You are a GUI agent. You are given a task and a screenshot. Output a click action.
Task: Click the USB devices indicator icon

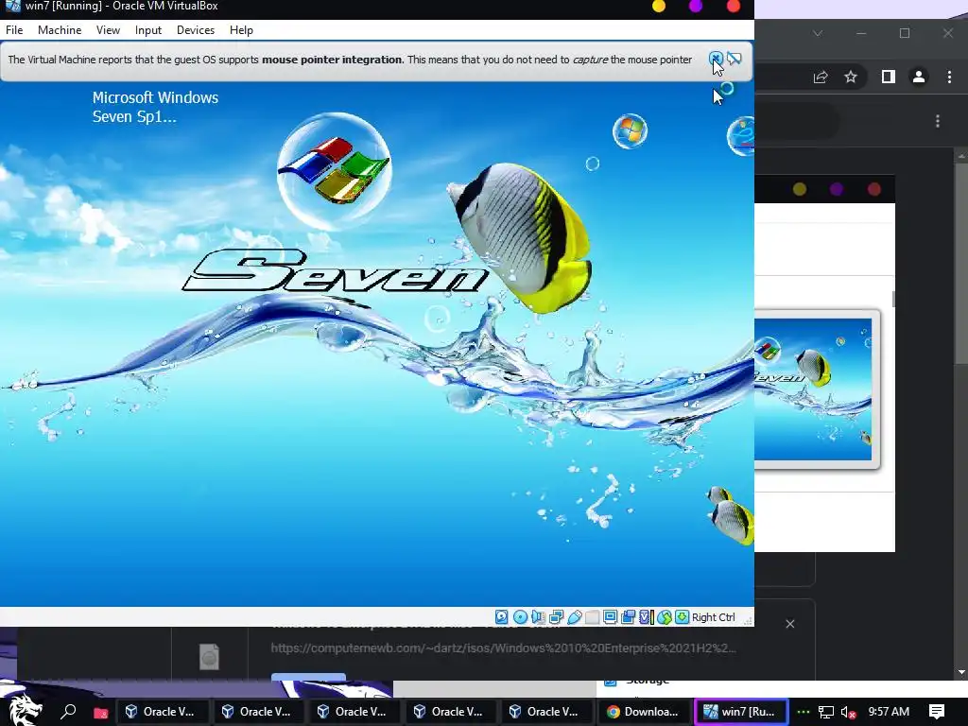[x=574, y=616]
